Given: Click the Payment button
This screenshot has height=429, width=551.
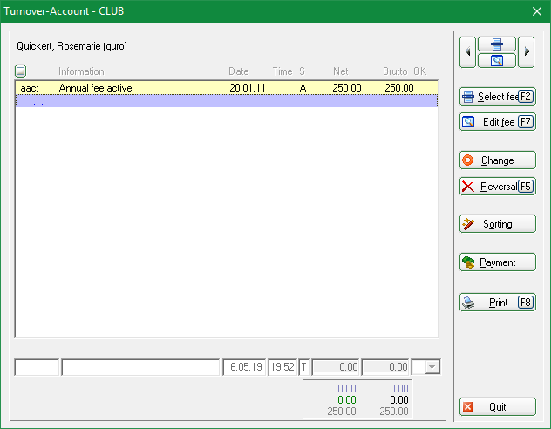Looking at the screenshot, I should click(498, 262).
